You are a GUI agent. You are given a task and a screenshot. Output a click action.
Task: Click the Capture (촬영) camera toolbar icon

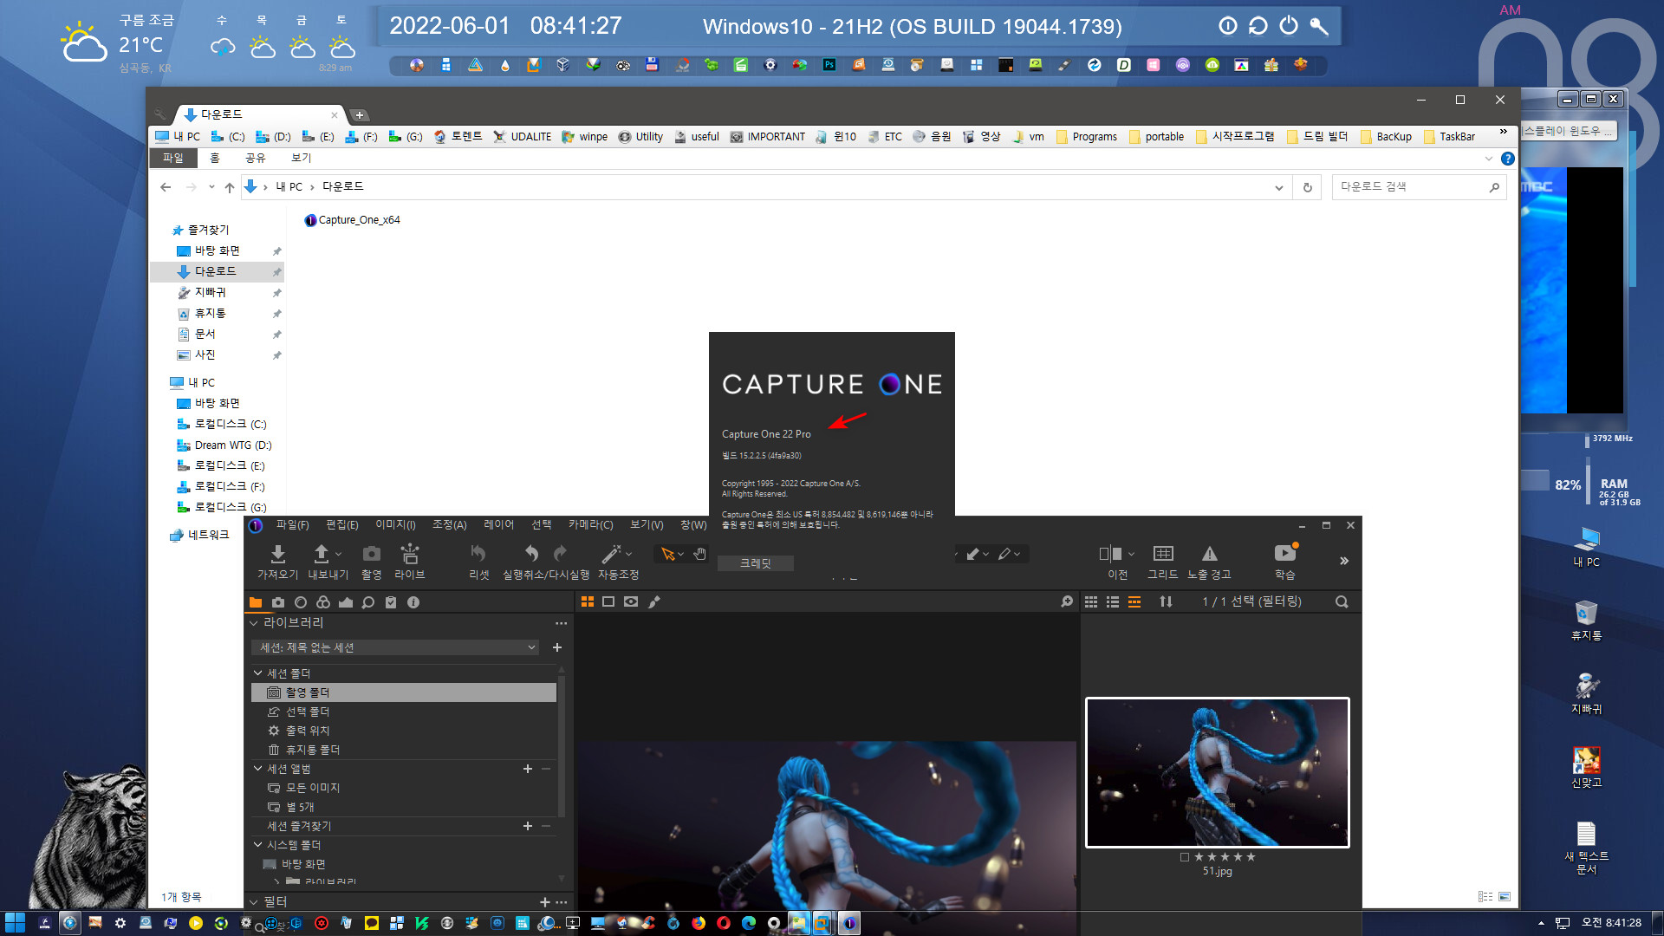[x=371, y=554]
